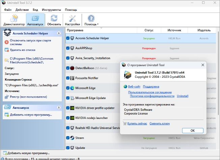Click the info icon in status bar
The height and width of the screenshot is (160, 220).
(x=2, y=159)
